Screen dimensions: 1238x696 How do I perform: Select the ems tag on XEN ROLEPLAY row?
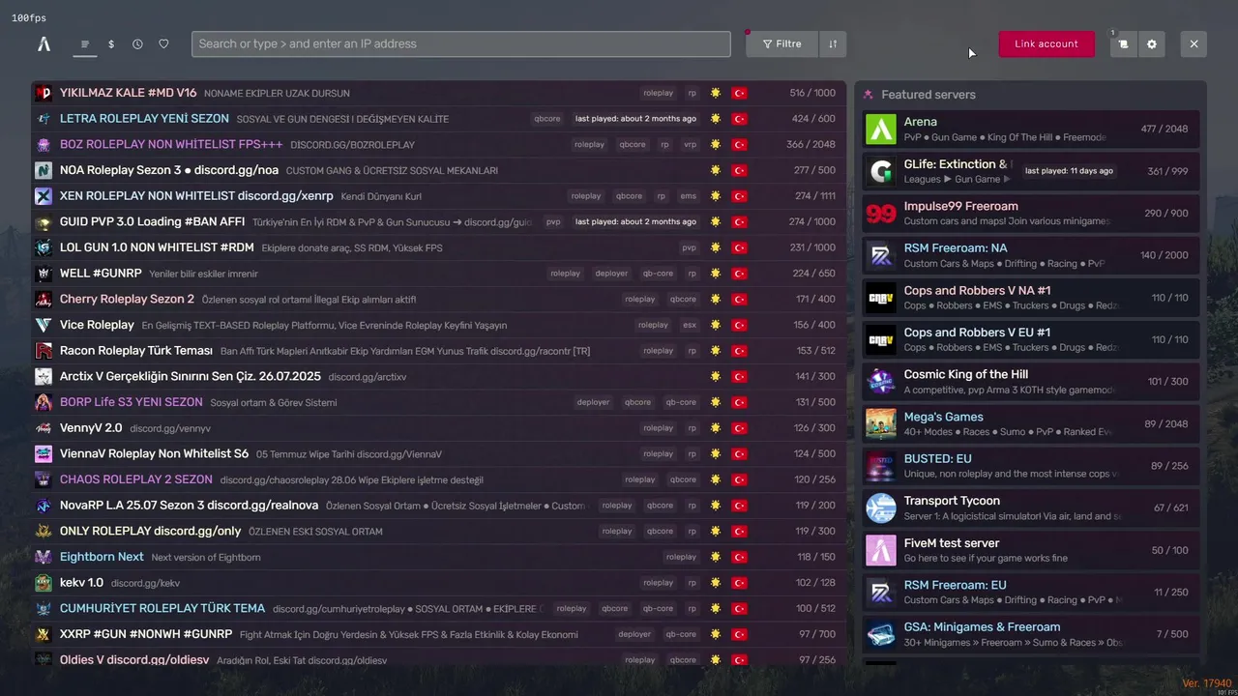pos(688,196)
